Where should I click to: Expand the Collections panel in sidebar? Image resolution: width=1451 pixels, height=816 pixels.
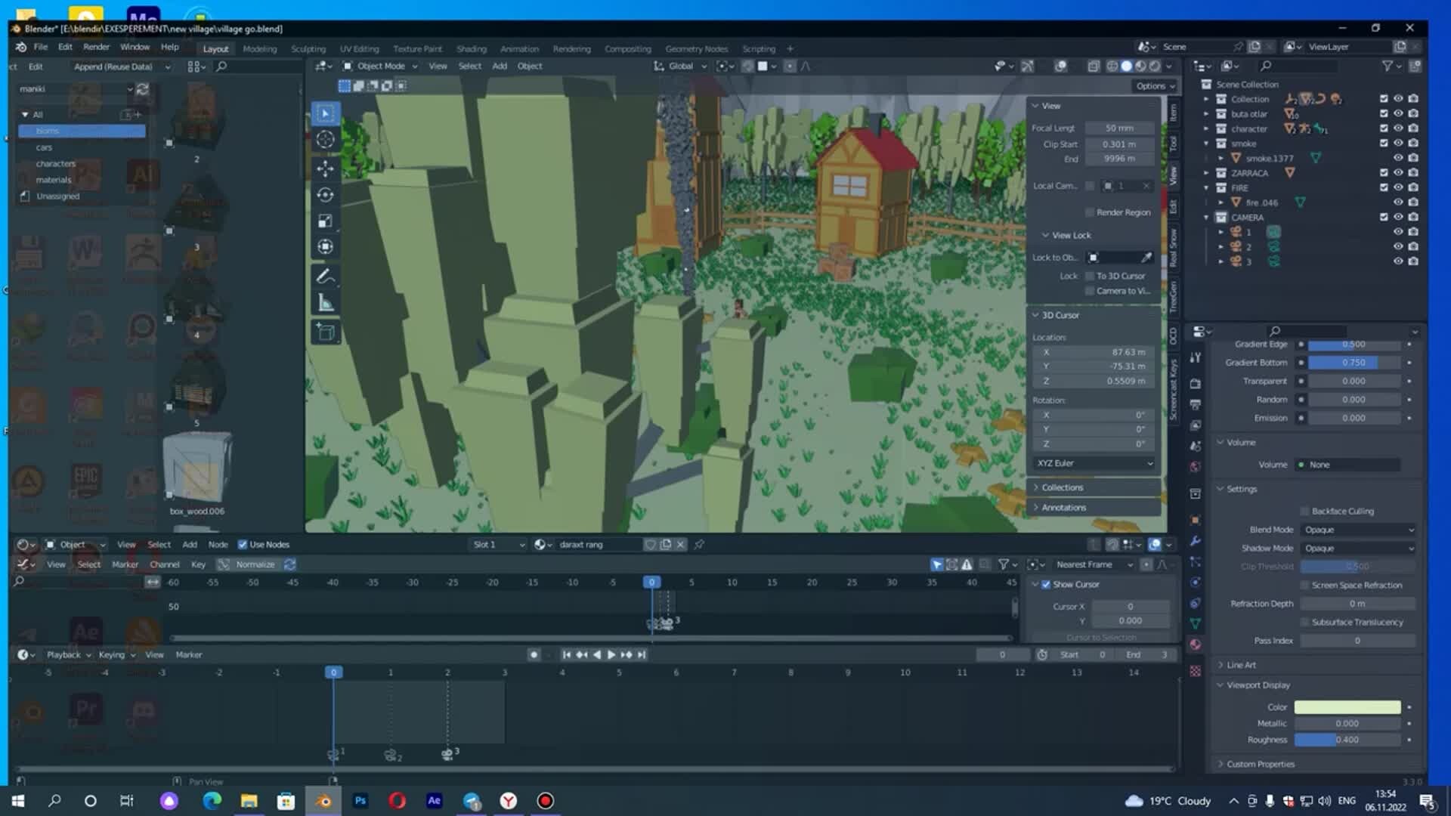[x=1062, y=487]
